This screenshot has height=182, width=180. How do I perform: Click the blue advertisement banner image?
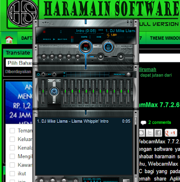point(19,102)
